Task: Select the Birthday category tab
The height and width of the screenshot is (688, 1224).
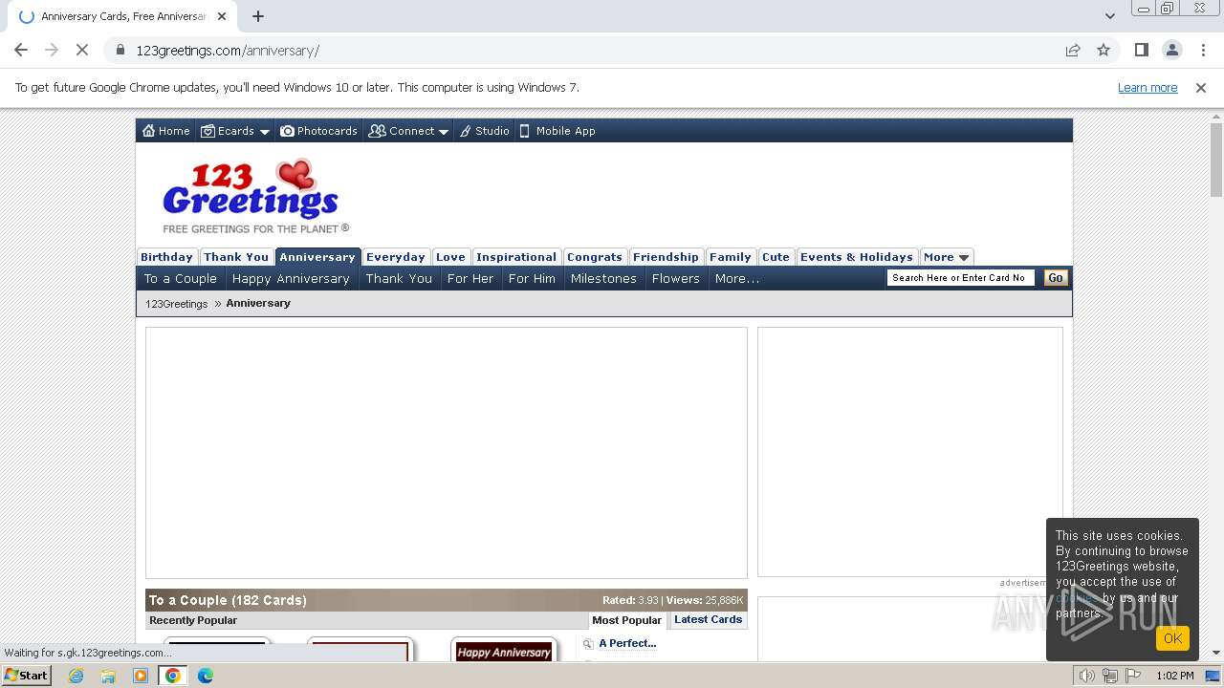Action: (166, 257)
